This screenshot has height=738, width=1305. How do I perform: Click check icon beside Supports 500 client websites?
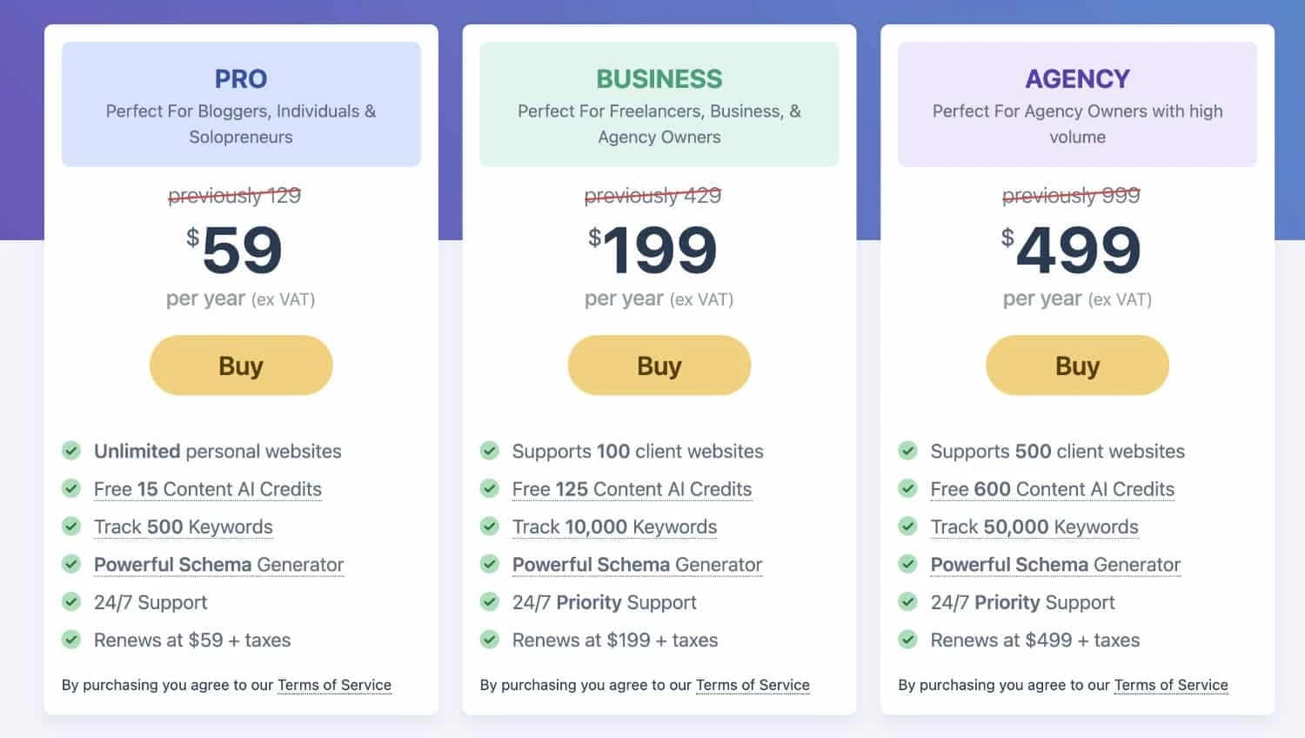(x=907, y=451)
